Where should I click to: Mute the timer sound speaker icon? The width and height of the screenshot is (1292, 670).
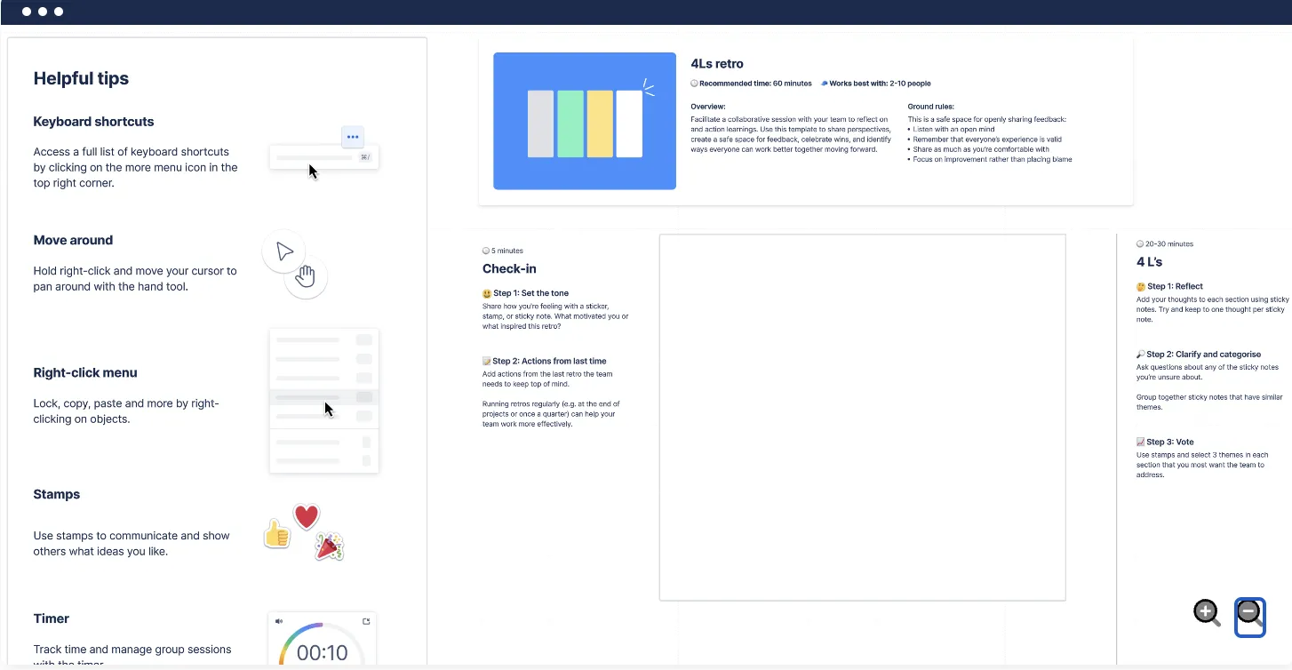pyautogui.click(x=279, y=621)
